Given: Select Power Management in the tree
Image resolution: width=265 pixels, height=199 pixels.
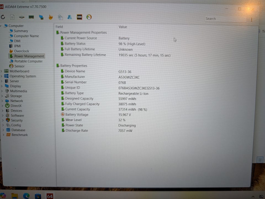Looking at the screenshot, I should click(x=27, y=56).
